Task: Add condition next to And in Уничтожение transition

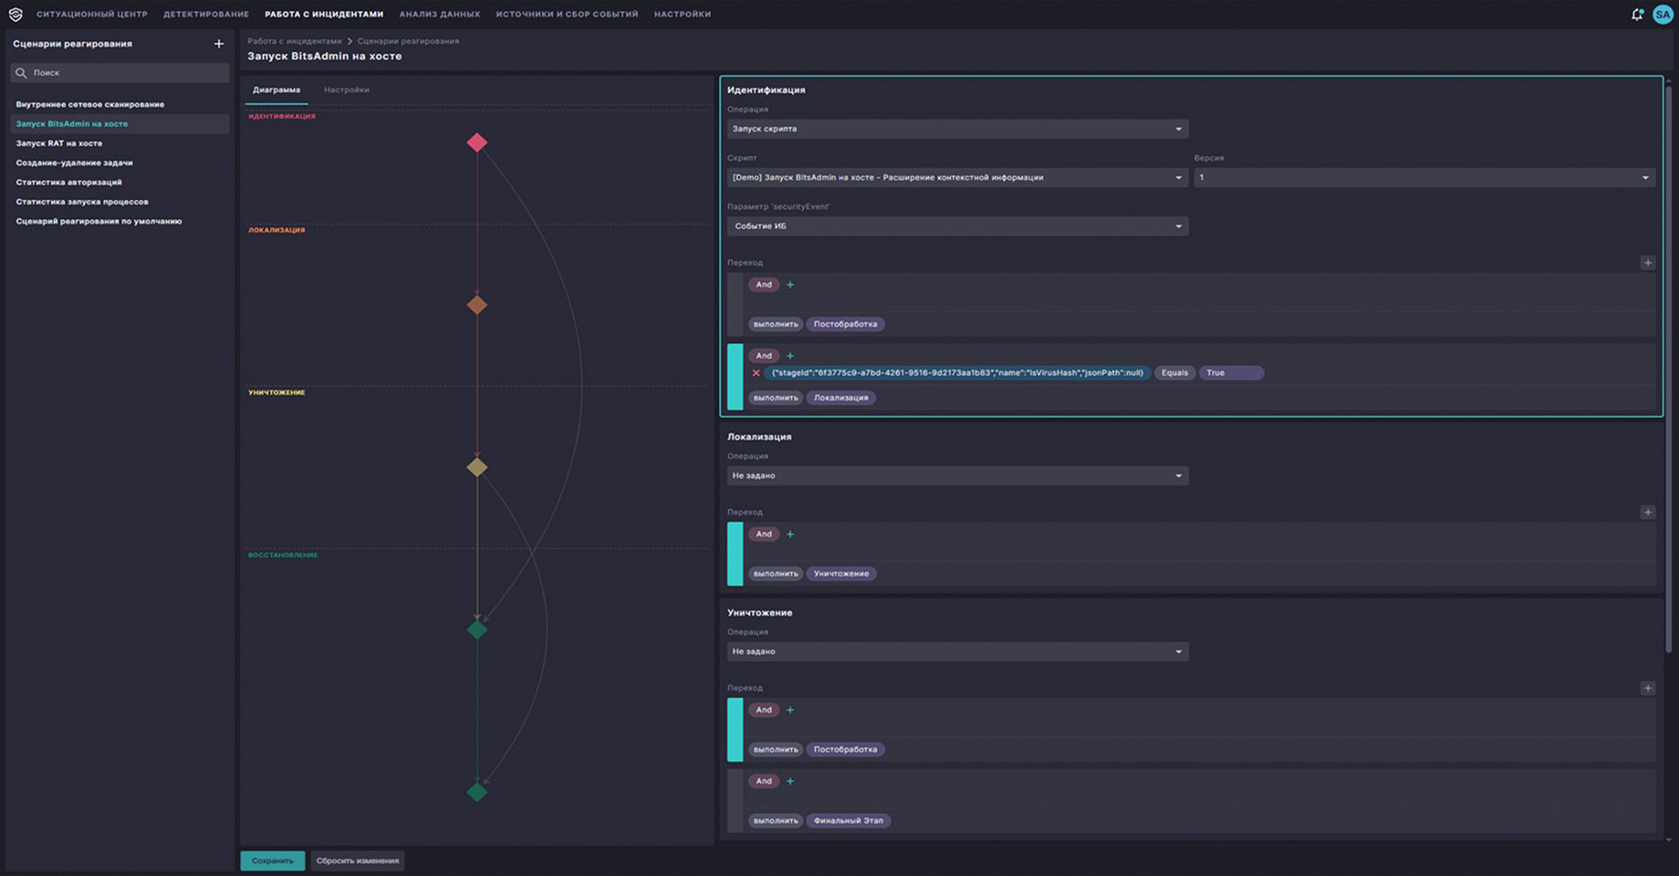Action: pyautogui.click(x=790, y=710)
